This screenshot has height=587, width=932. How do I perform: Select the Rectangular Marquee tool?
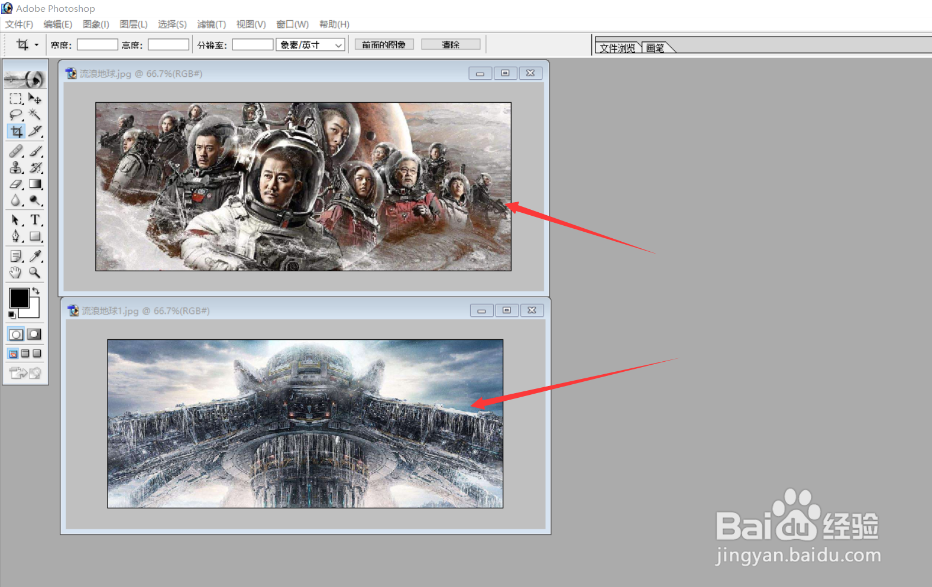(x=16, y=98)
